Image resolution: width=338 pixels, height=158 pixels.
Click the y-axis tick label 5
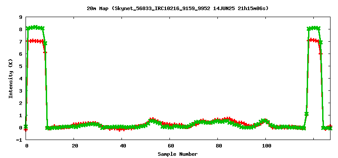[x=21, y=66]
